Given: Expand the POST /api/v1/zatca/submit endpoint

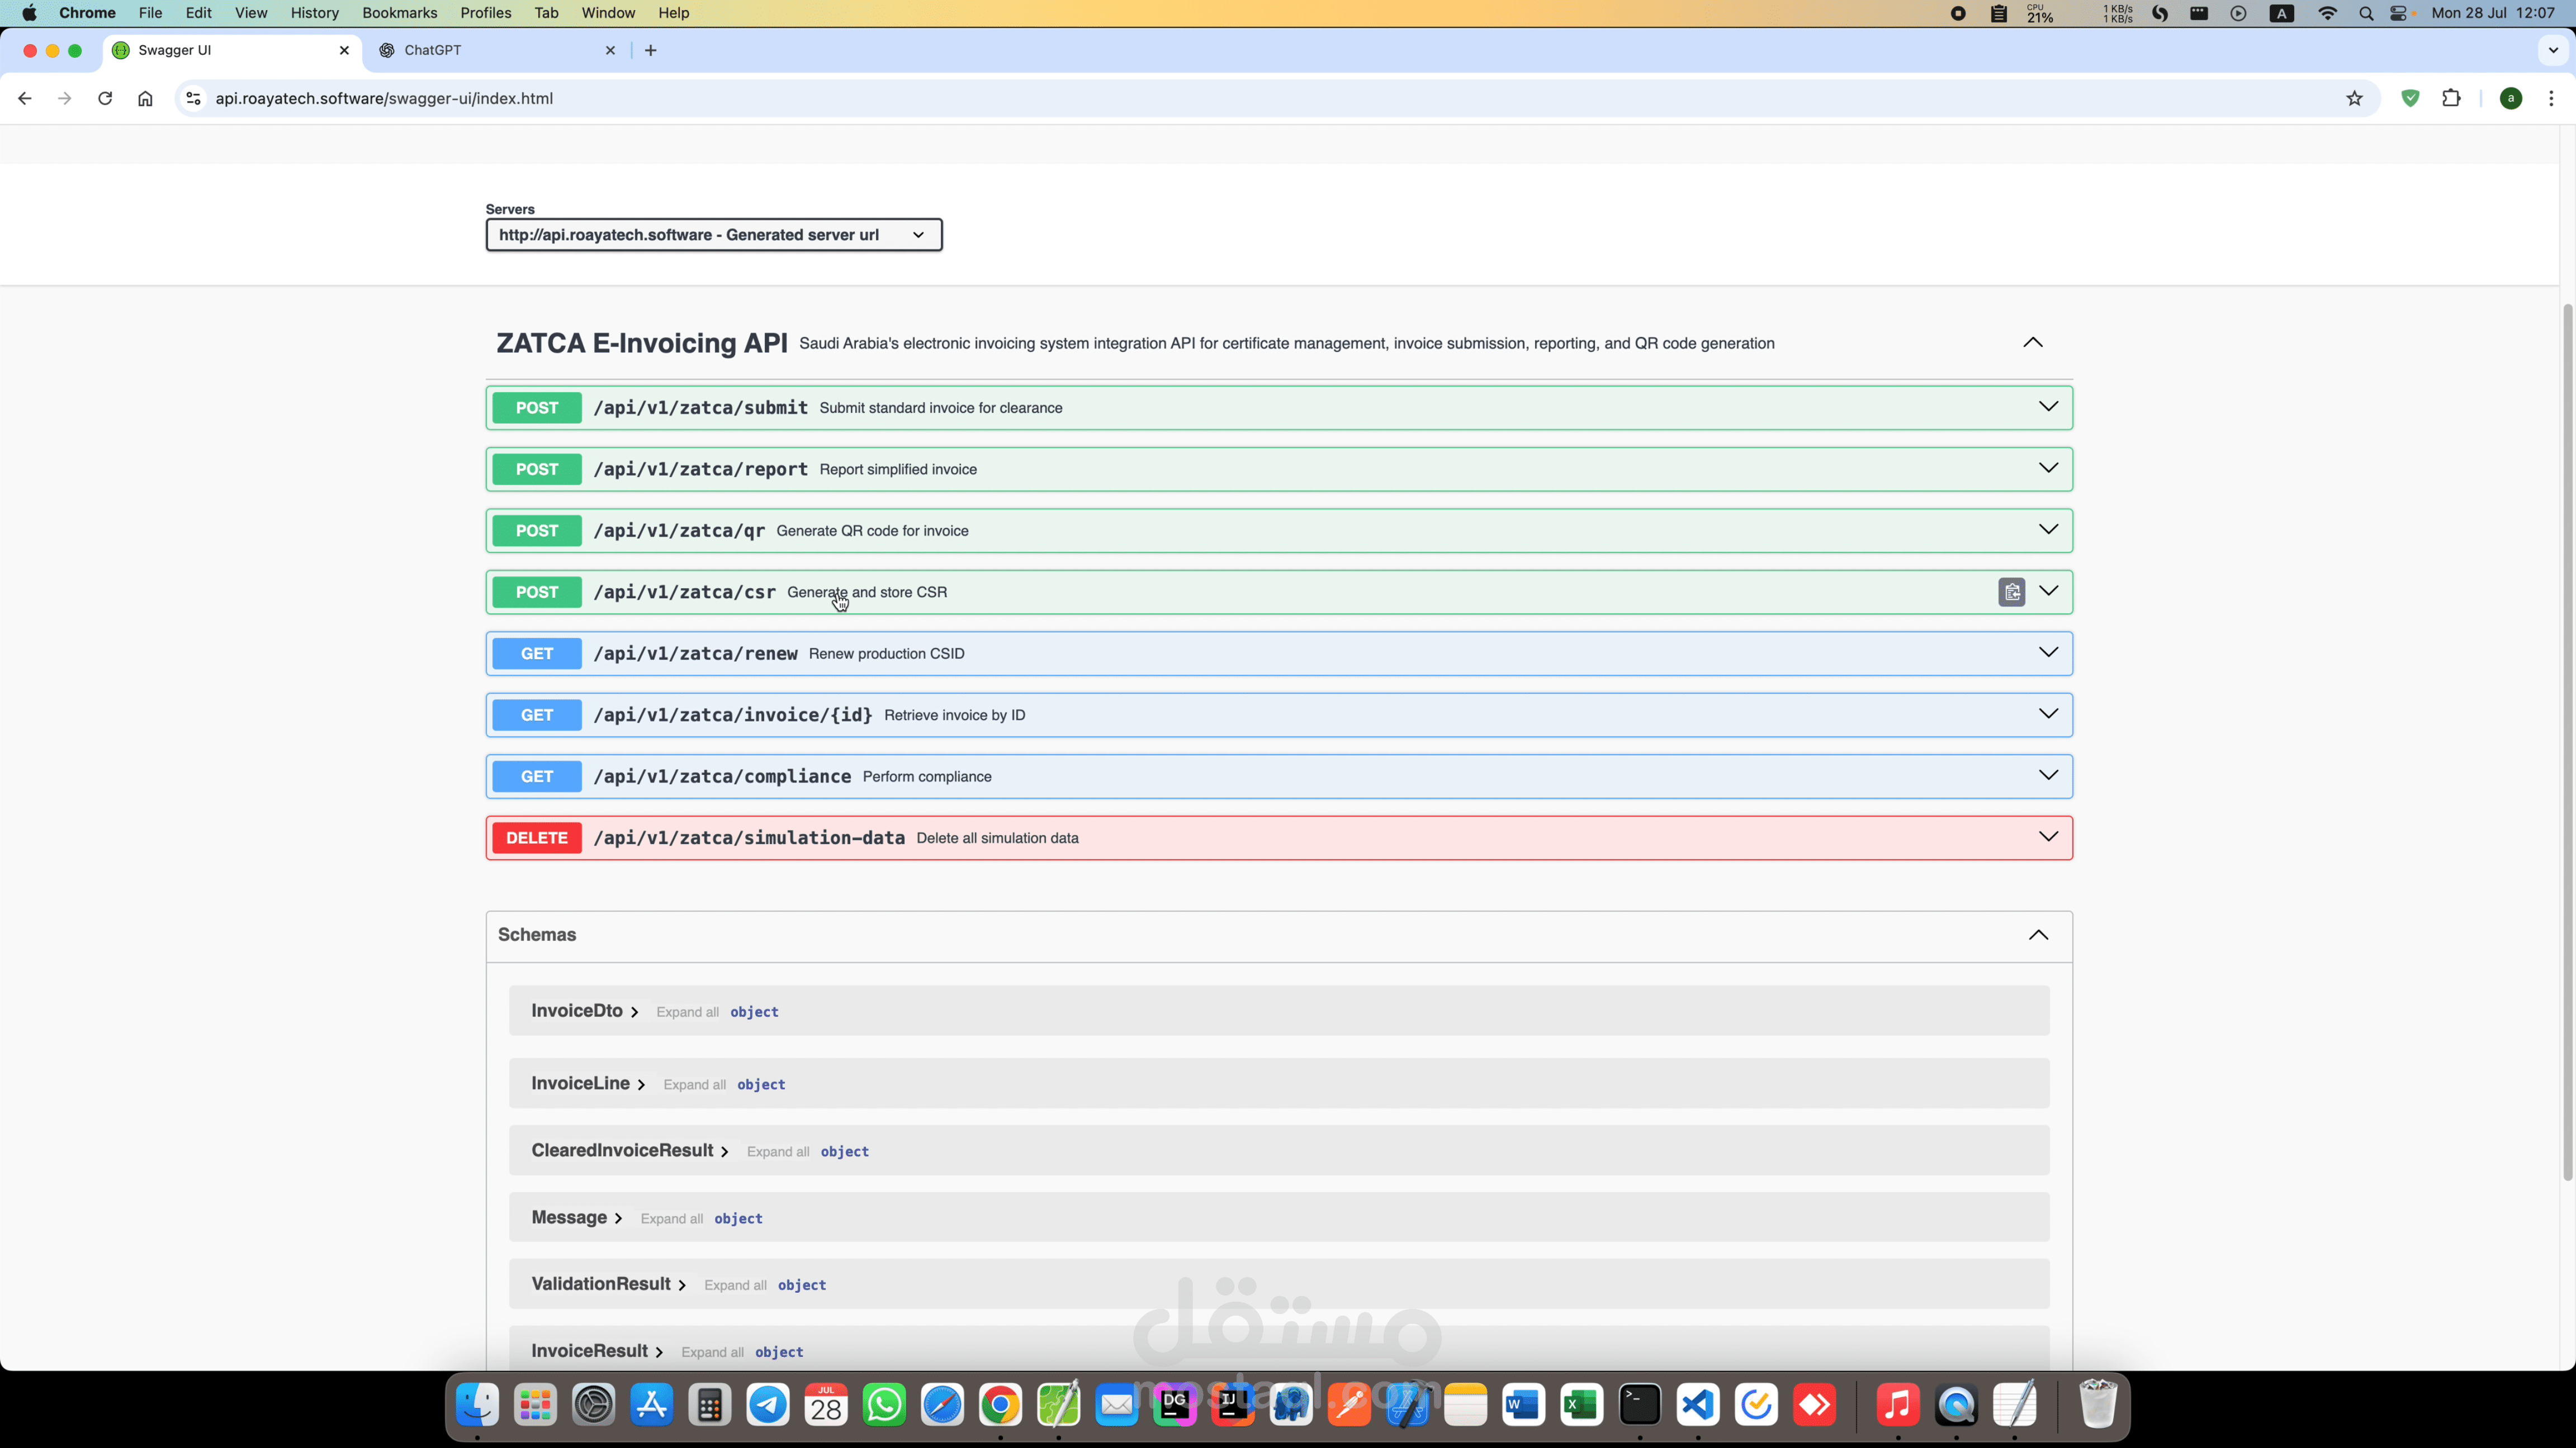Looking at the screenshot, I should pyautogui.click(x=2048, y=407).
